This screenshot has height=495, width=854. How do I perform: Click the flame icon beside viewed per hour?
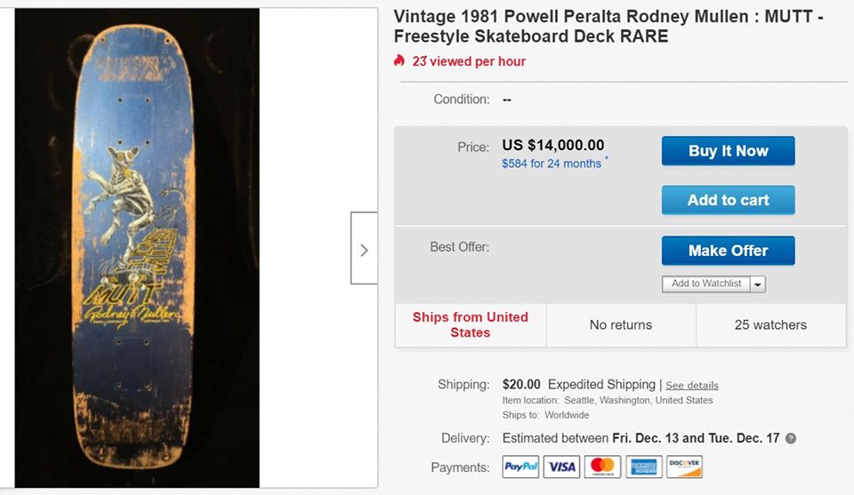399,61
